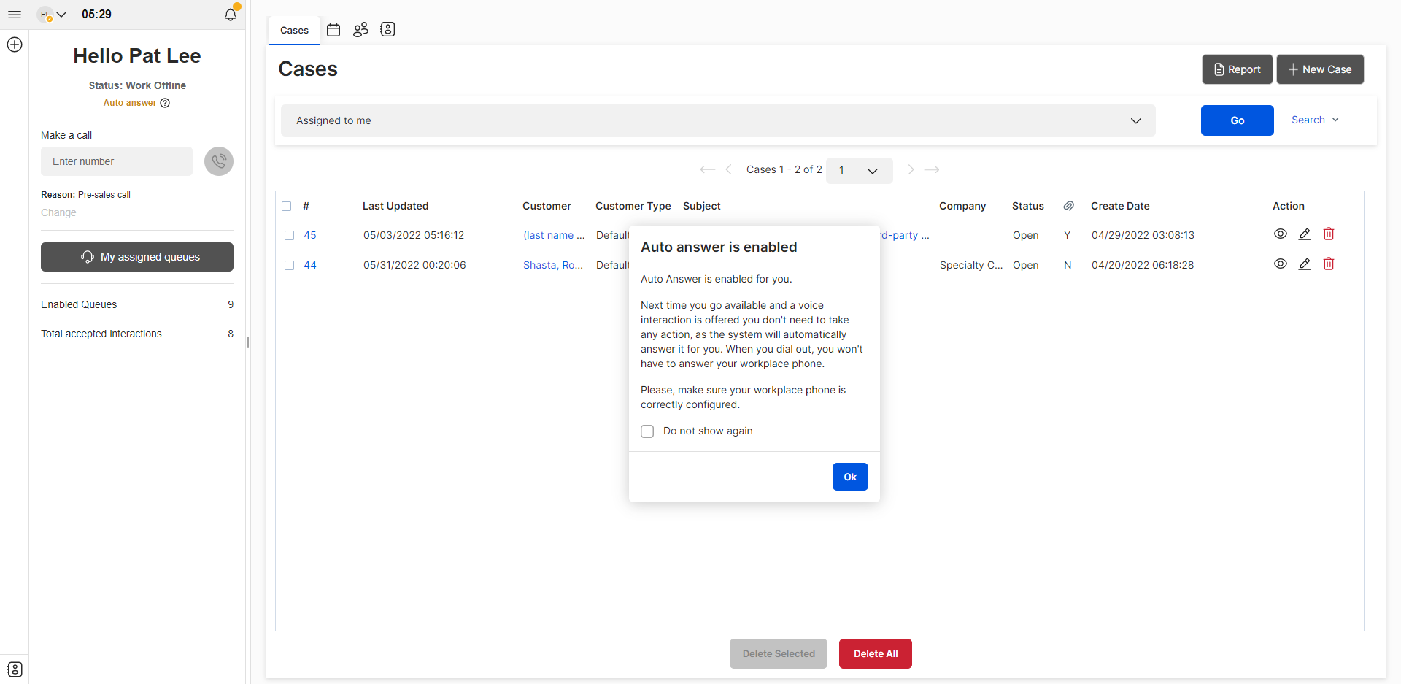This screenshot has height=684, width=1401.
Task: Sort by Customer column header
Action: 547,206
